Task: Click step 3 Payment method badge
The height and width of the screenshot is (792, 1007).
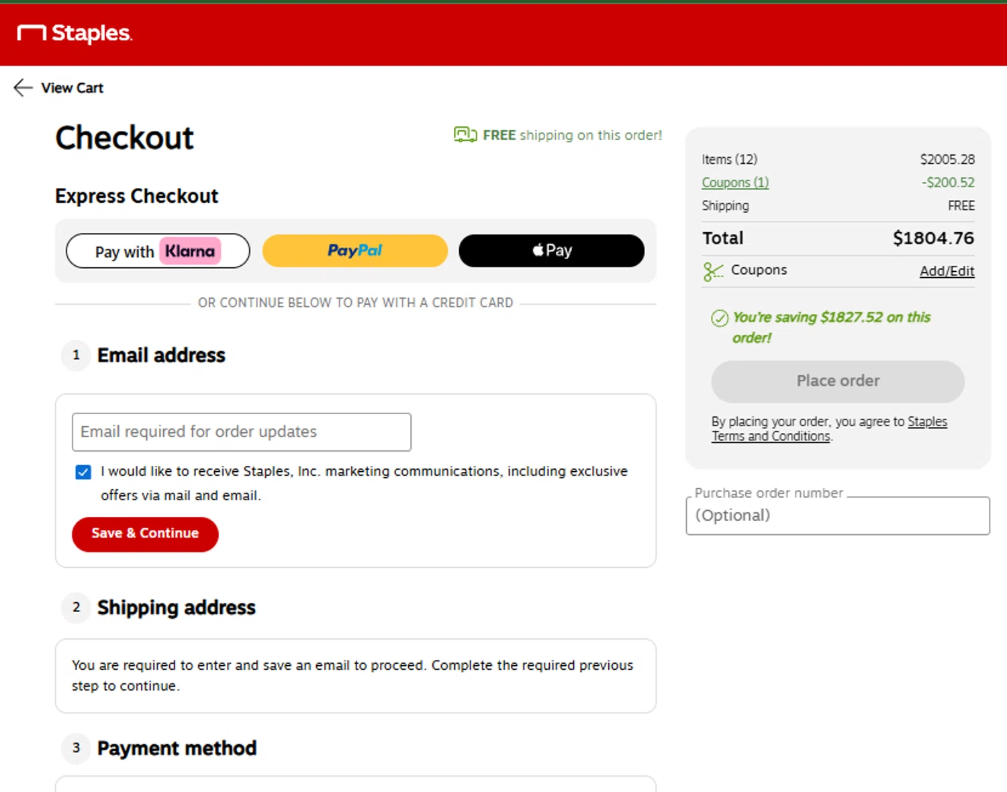Action: [76, 748]
